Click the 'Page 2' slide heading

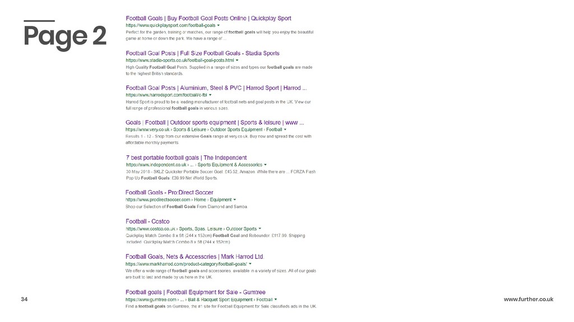[x=65, y=36]
